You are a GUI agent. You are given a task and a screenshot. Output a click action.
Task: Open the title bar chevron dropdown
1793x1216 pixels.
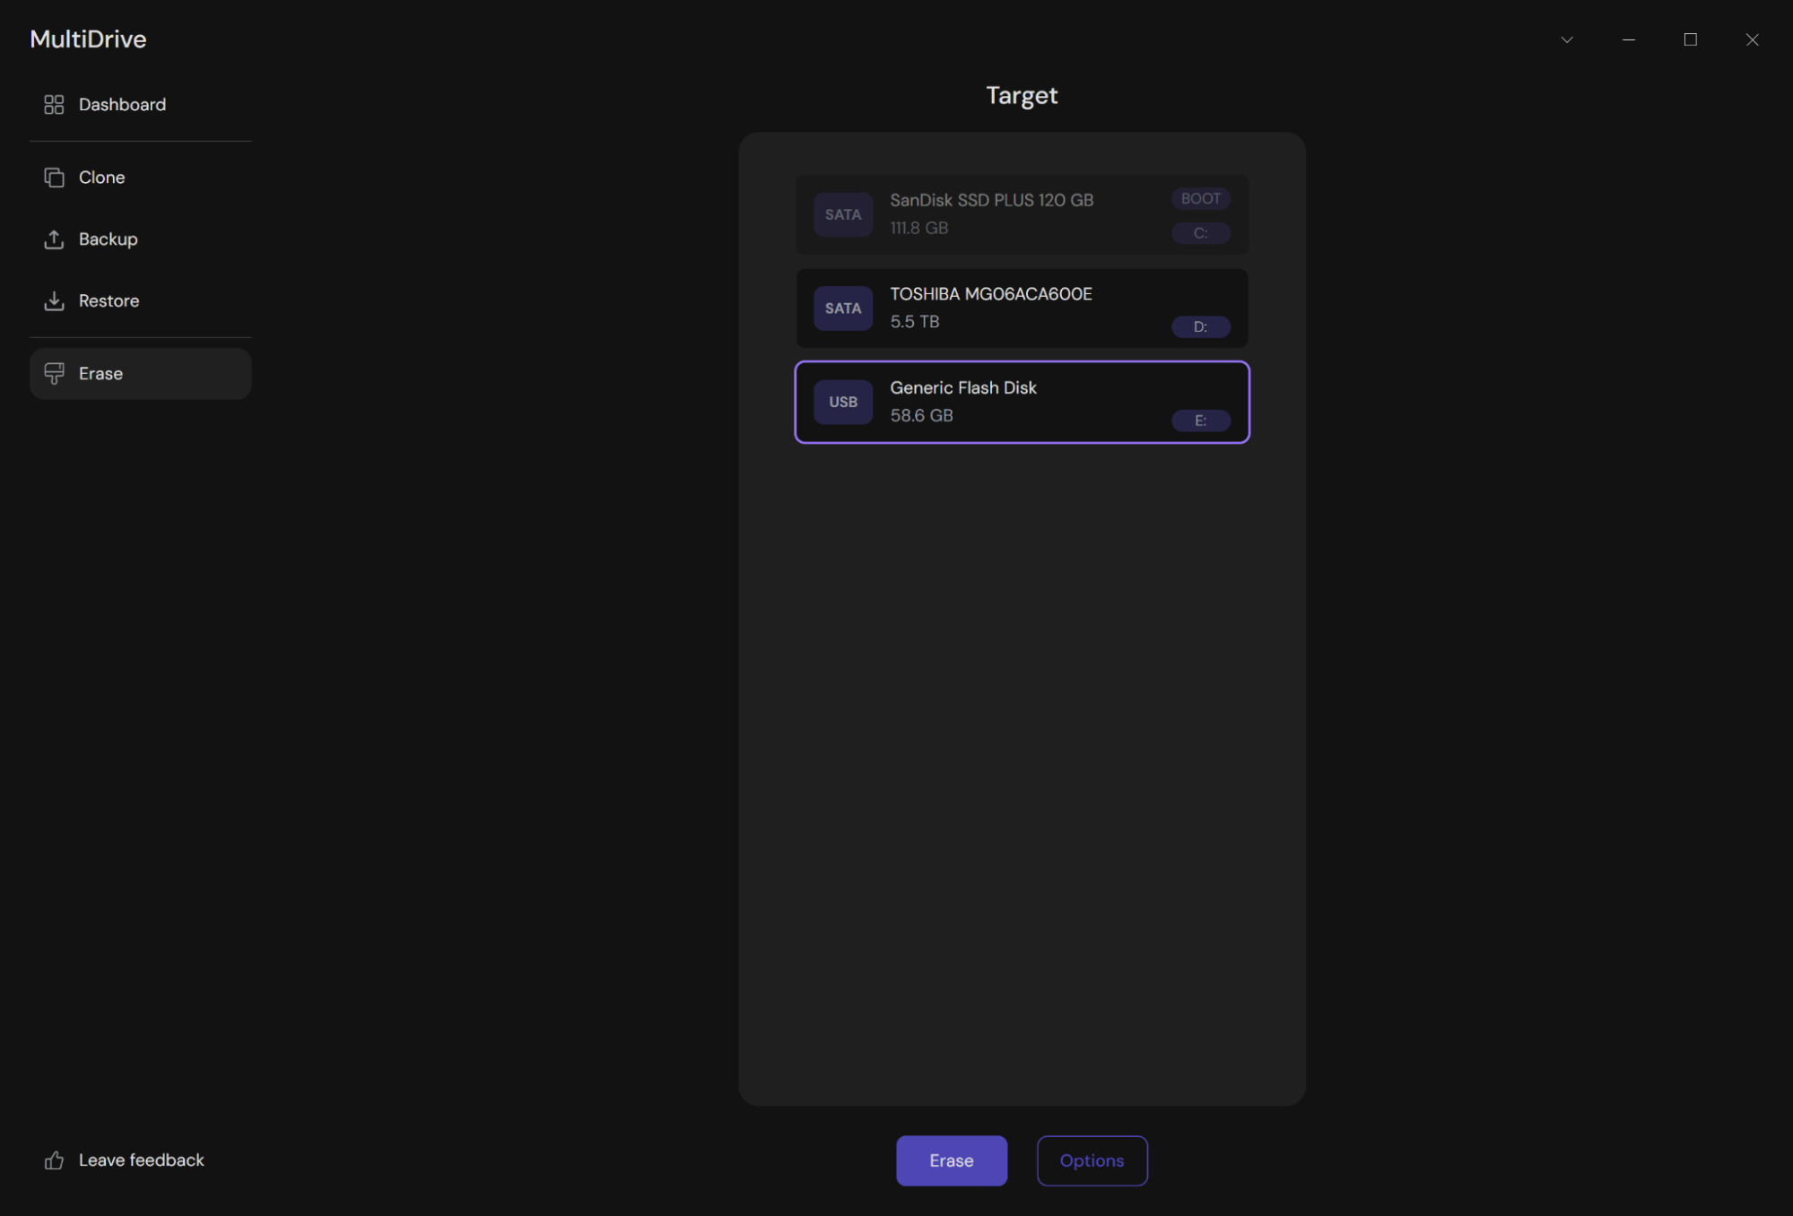click(1567, 39)
